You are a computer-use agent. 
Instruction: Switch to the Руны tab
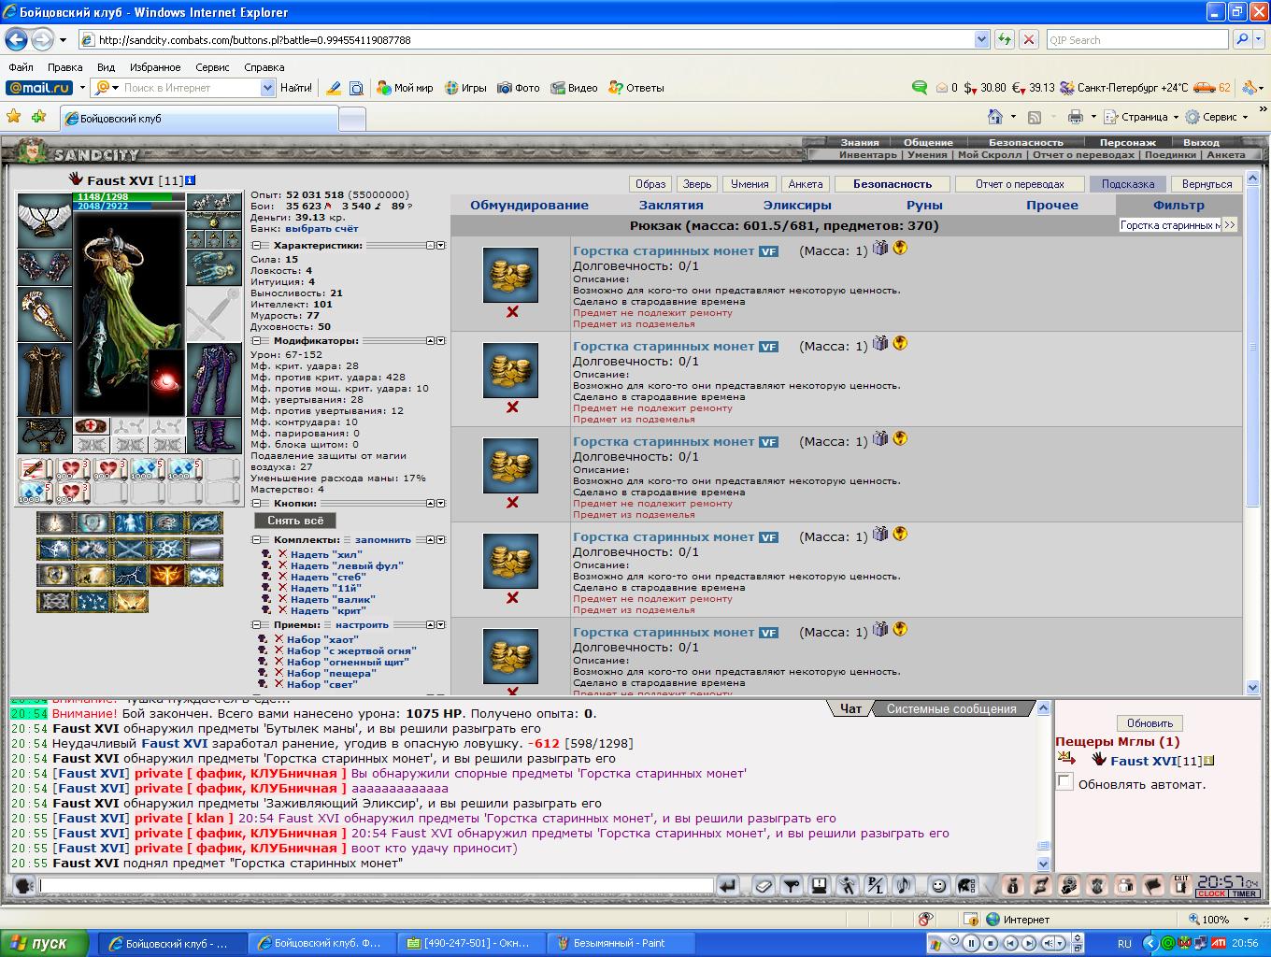(x=924, y=206)
